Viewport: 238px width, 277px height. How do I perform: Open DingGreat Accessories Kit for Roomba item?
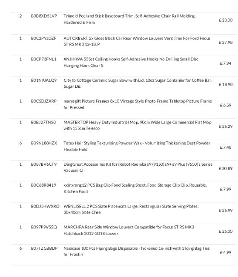click(x=138, y=167)
